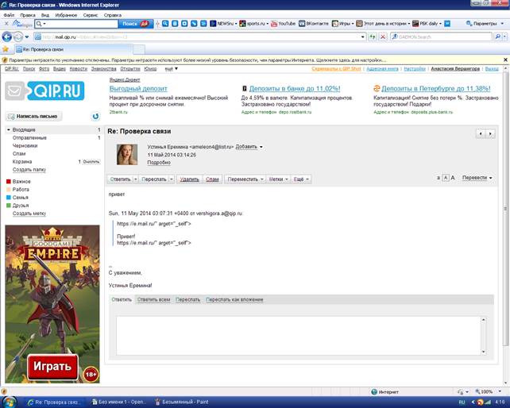The width and height of the screenshot is (510, 408).
Task: Open sports.ru toolbar shortcut
Action: 253,23
